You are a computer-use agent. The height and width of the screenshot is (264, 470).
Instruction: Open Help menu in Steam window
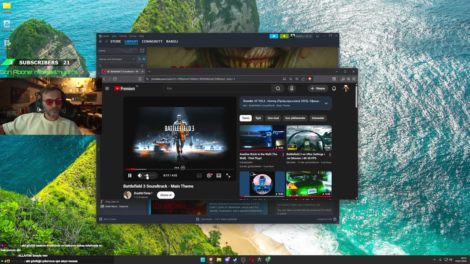click(141, 36)
